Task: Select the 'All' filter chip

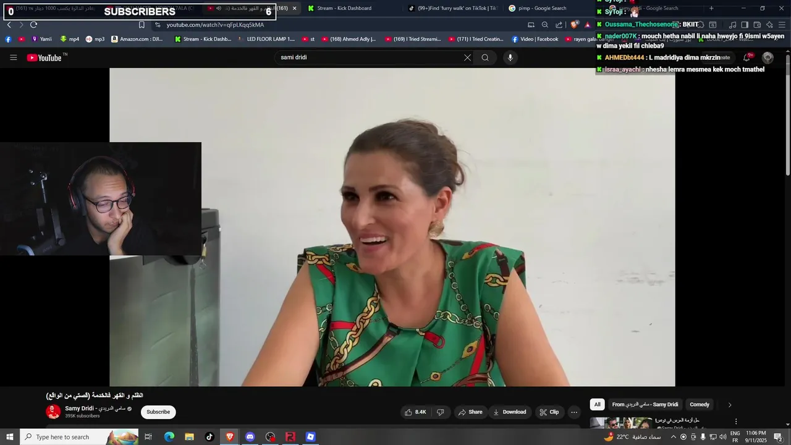Action: click(597, 405)
